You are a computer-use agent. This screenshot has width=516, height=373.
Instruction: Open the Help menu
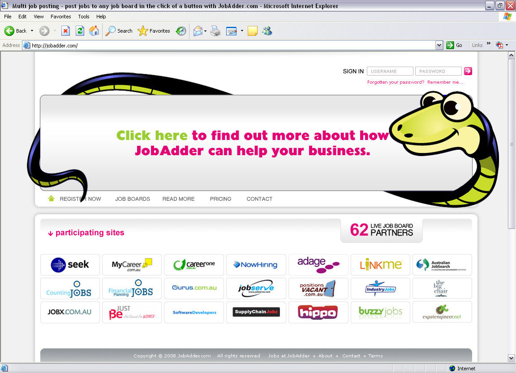101,17
